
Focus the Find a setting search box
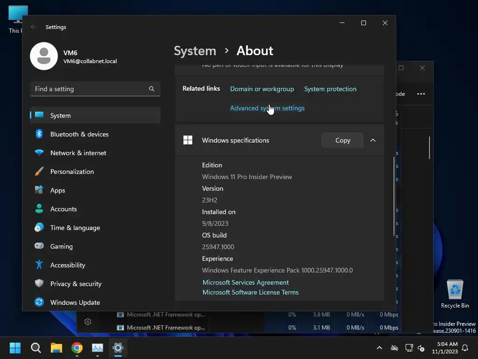pos(95,89)
